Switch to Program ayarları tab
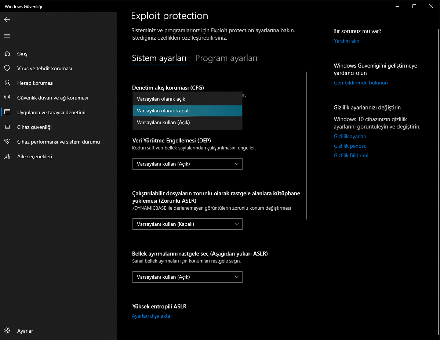The height and width of the screenshot is (340, 440). point(226,58)
